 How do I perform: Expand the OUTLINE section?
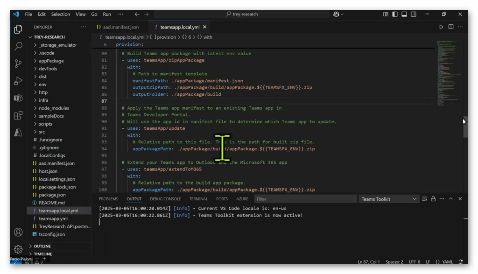coord(42,246)
